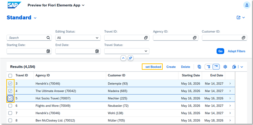Uncheck Travel ID 4 row checkbox
Screen dimensions: 253x125
click(10, 91)
